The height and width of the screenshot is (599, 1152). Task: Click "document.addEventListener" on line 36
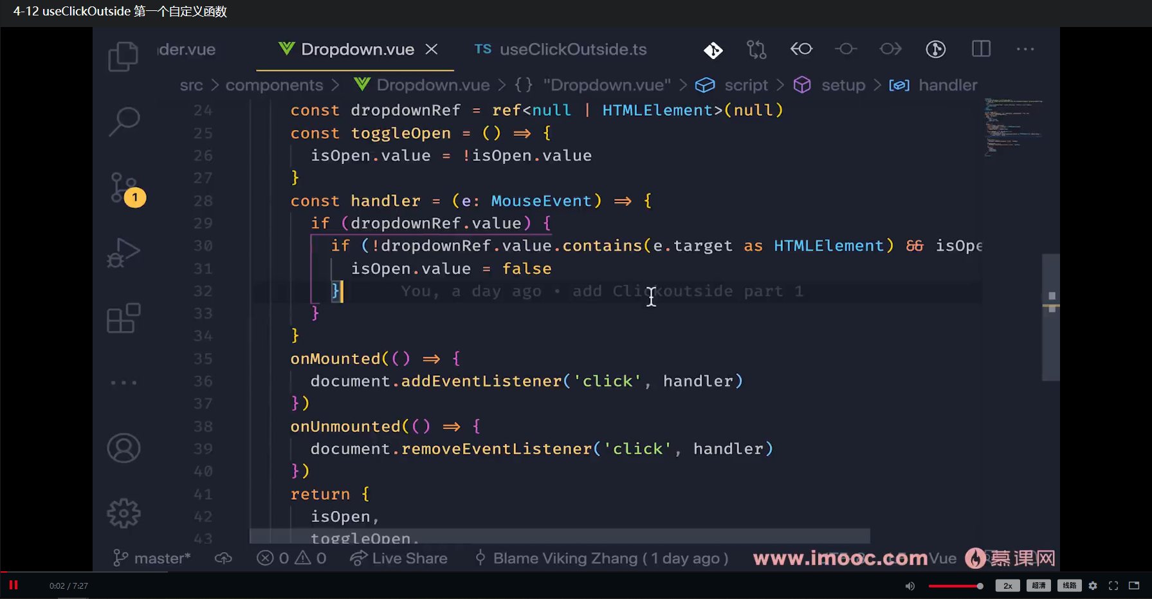436,381
